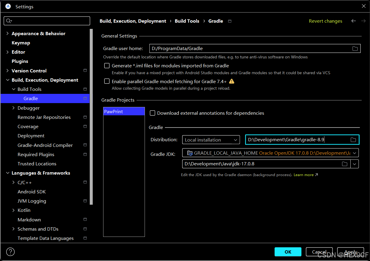
Task: Expand the Editor section
Action: click(x=7, y=52)
